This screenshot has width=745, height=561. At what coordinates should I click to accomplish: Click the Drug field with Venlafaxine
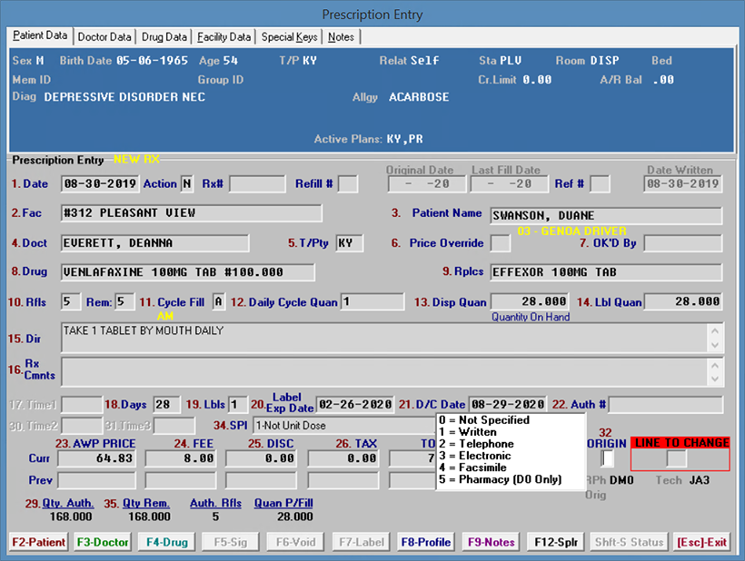[x=187, y=272]
